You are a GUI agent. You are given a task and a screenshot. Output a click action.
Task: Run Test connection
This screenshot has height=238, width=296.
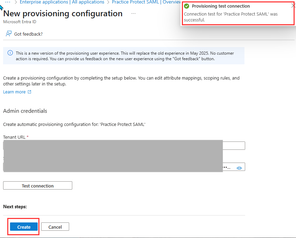point(38,185)
